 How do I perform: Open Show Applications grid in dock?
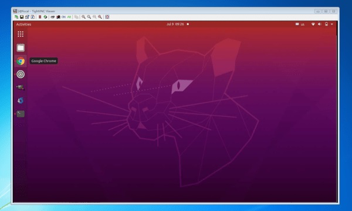pos(21,34)
